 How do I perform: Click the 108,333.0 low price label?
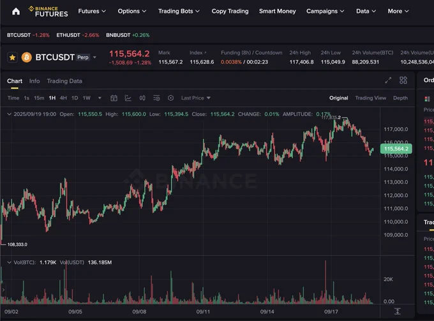click(x=17, y=244)
